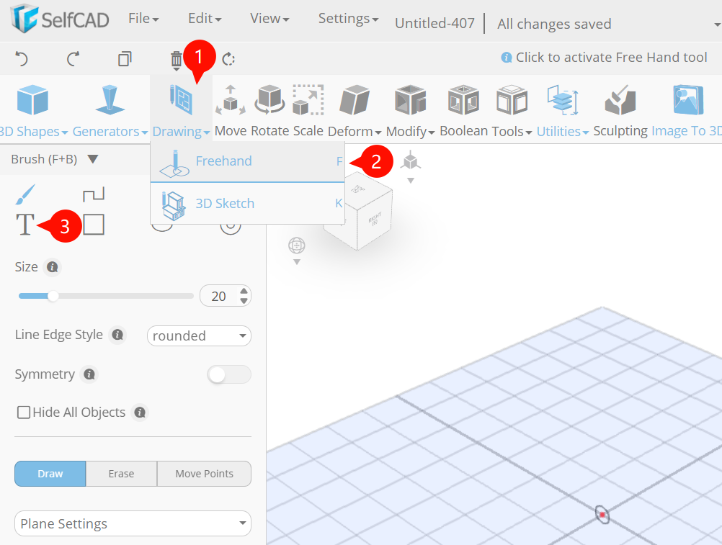Click the Hide All Objects info icon
Image resolution: width=722 pixels, height=545 pixels.
[140, 413]
